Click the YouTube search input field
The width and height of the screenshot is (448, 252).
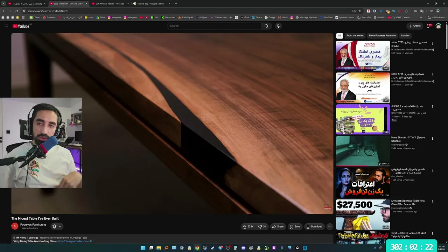coord(214,26)
